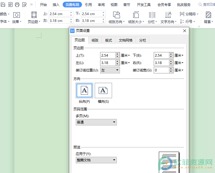215x173 pixels.
Task: Expand more quick access tools chevron
Action: tap(31, 4)
